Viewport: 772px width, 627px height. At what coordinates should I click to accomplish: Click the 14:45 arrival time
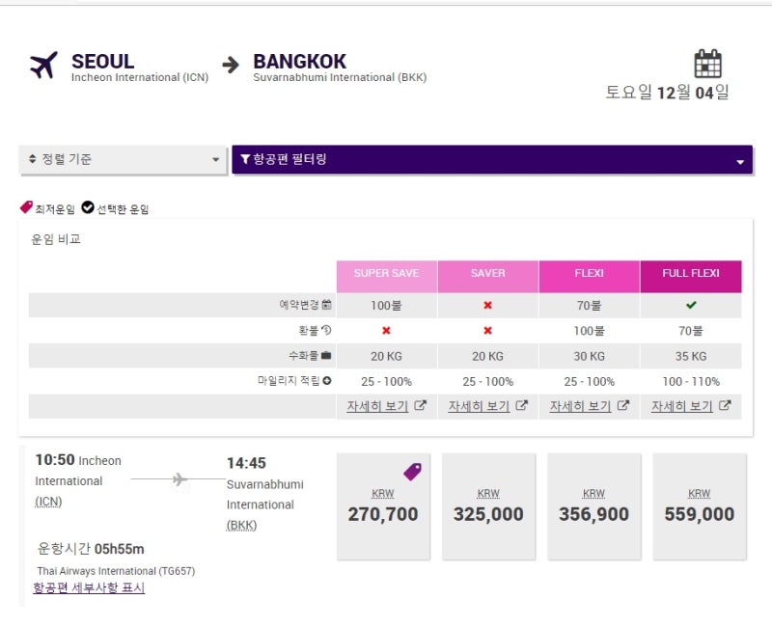[x=246, y=463]
